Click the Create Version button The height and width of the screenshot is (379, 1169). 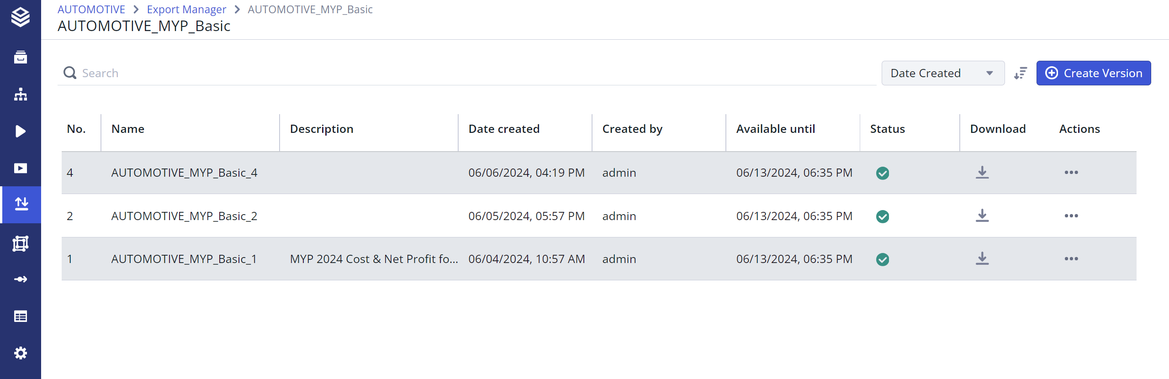tap(1093, 74)
